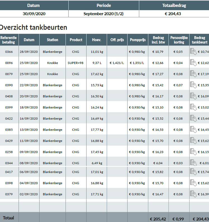Click the payment icon in row 0096
209x222 pixels.
pos(193,62)
